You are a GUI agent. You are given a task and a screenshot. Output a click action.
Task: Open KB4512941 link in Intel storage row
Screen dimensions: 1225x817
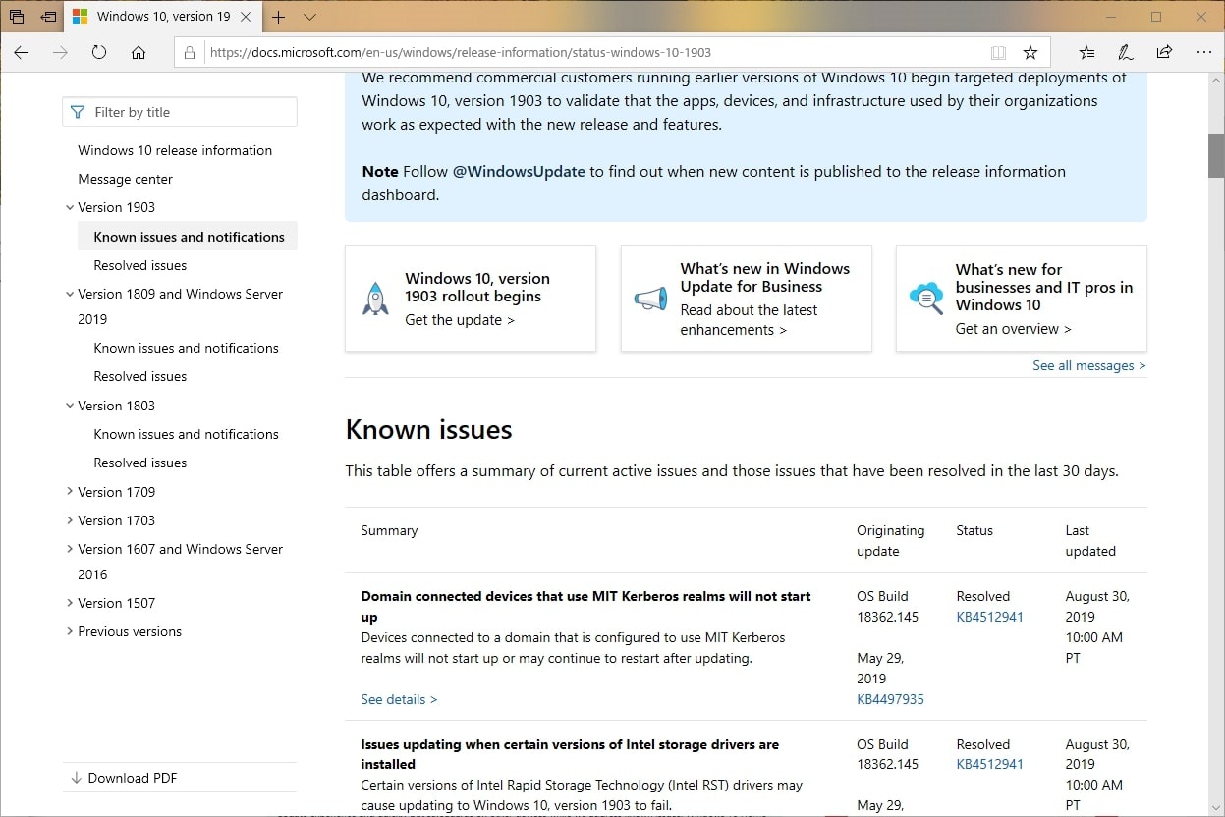[x=989, y=764]
